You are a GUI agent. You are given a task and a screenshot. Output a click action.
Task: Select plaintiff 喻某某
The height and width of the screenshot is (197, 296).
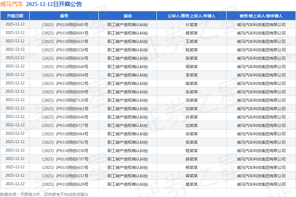click(x=192, y=83)
